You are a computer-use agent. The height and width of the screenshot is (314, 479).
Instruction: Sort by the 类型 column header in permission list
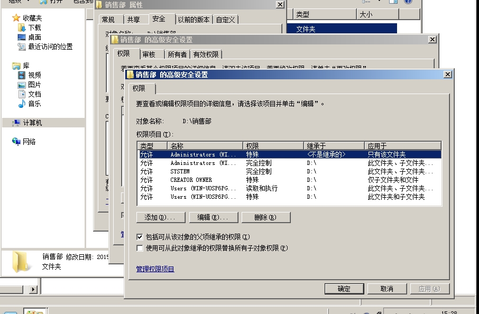pos(152,146)
